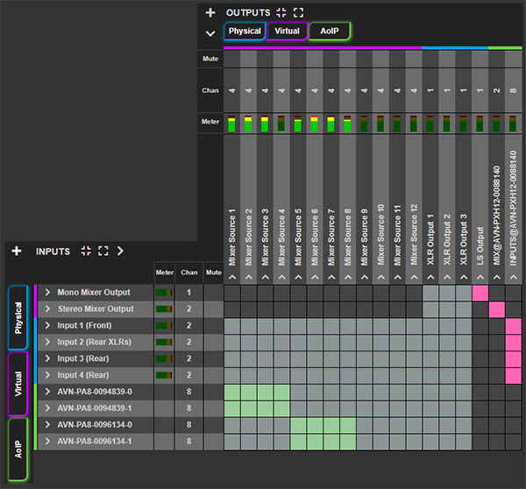The height and width of the screenshot is (489, 526).
Task: Click the down chevron below the outputs plus icon
Action: [x=210, y=33]
